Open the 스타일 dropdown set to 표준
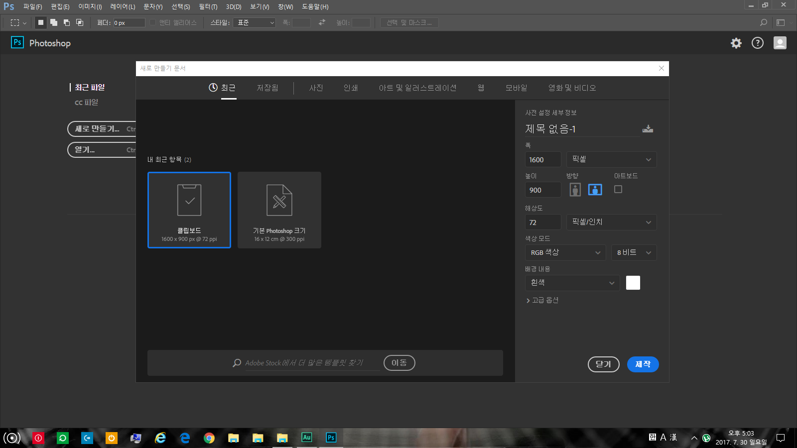 coord(255,22)
